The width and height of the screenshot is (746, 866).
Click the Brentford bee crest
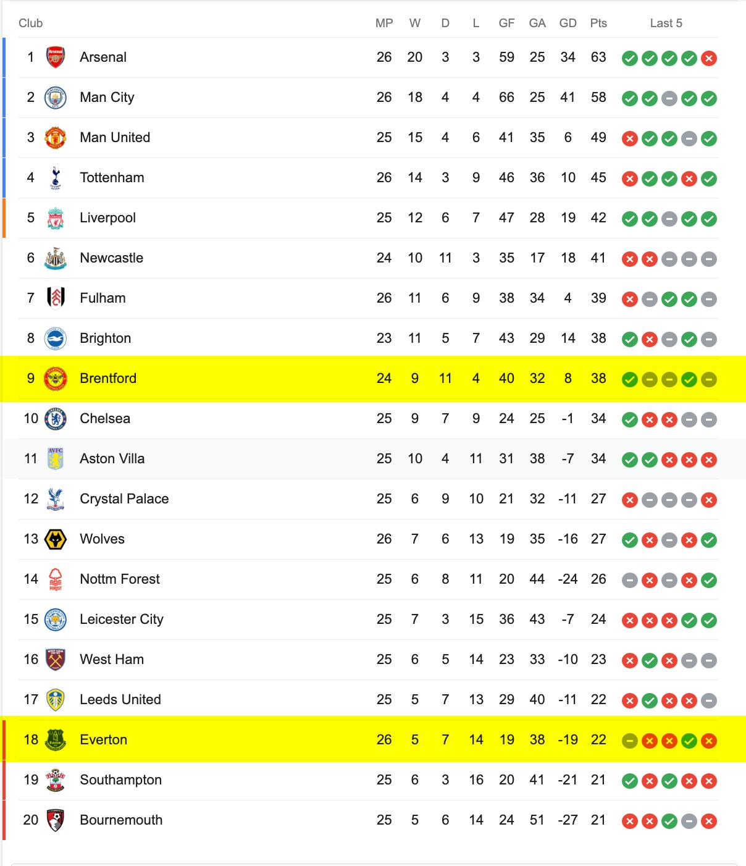56,379
